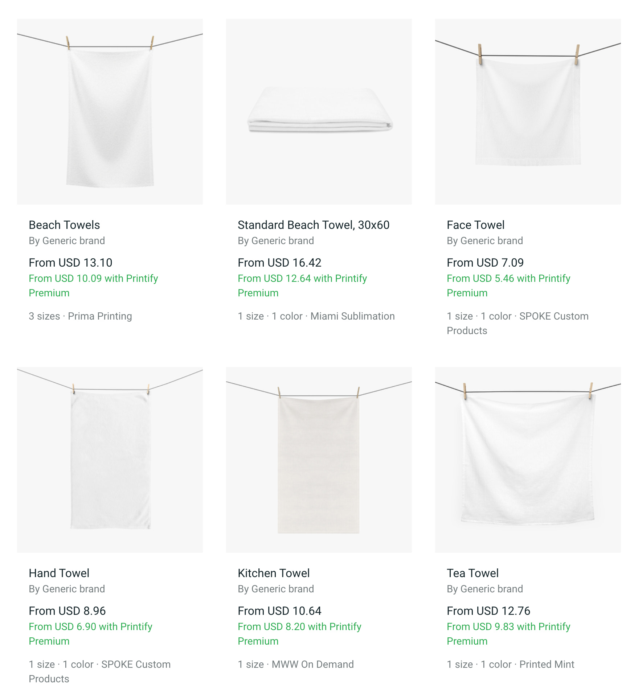The width and height of the screenshot is (630, 695).
Task: Open the Tea Towel title link
Action: click(472, 573)
